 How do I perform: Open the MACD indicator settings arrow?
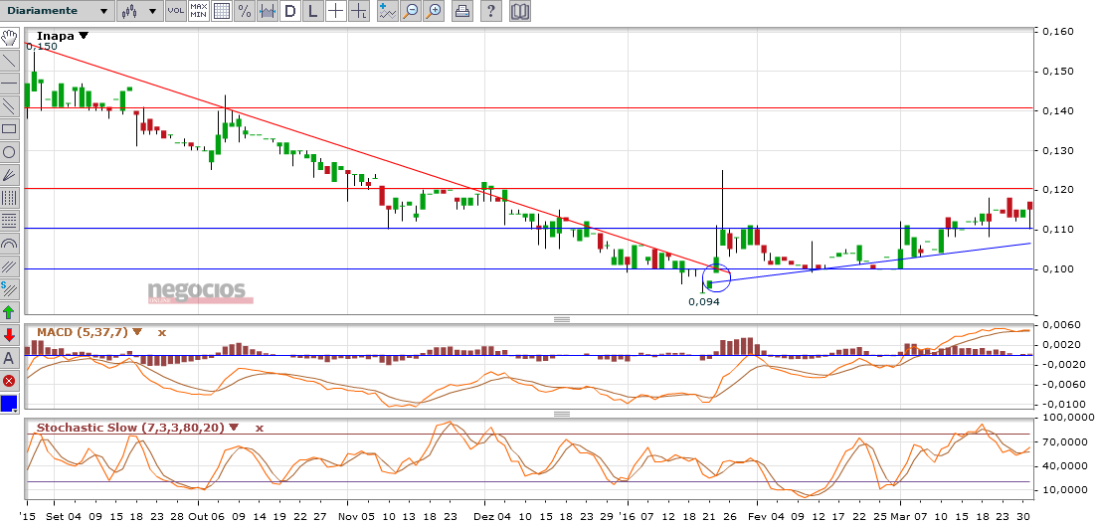click(x=137, y=332)
